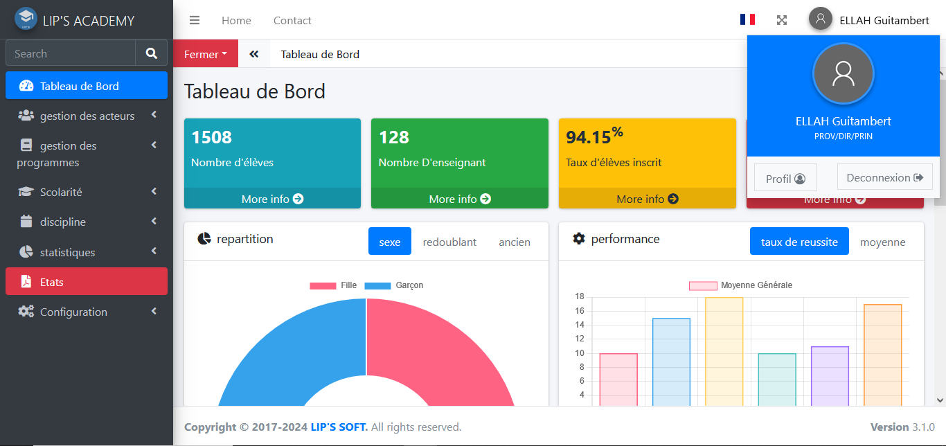Click More info under Taux d'élèves inscrit
Viewport: 946px width, 446px height.
pyautogui.click(x=647, y=199)
